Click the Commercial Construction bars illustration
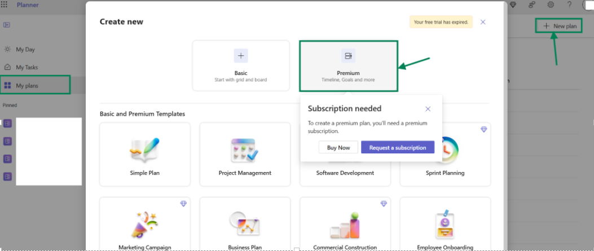 (x=345, y=226)
